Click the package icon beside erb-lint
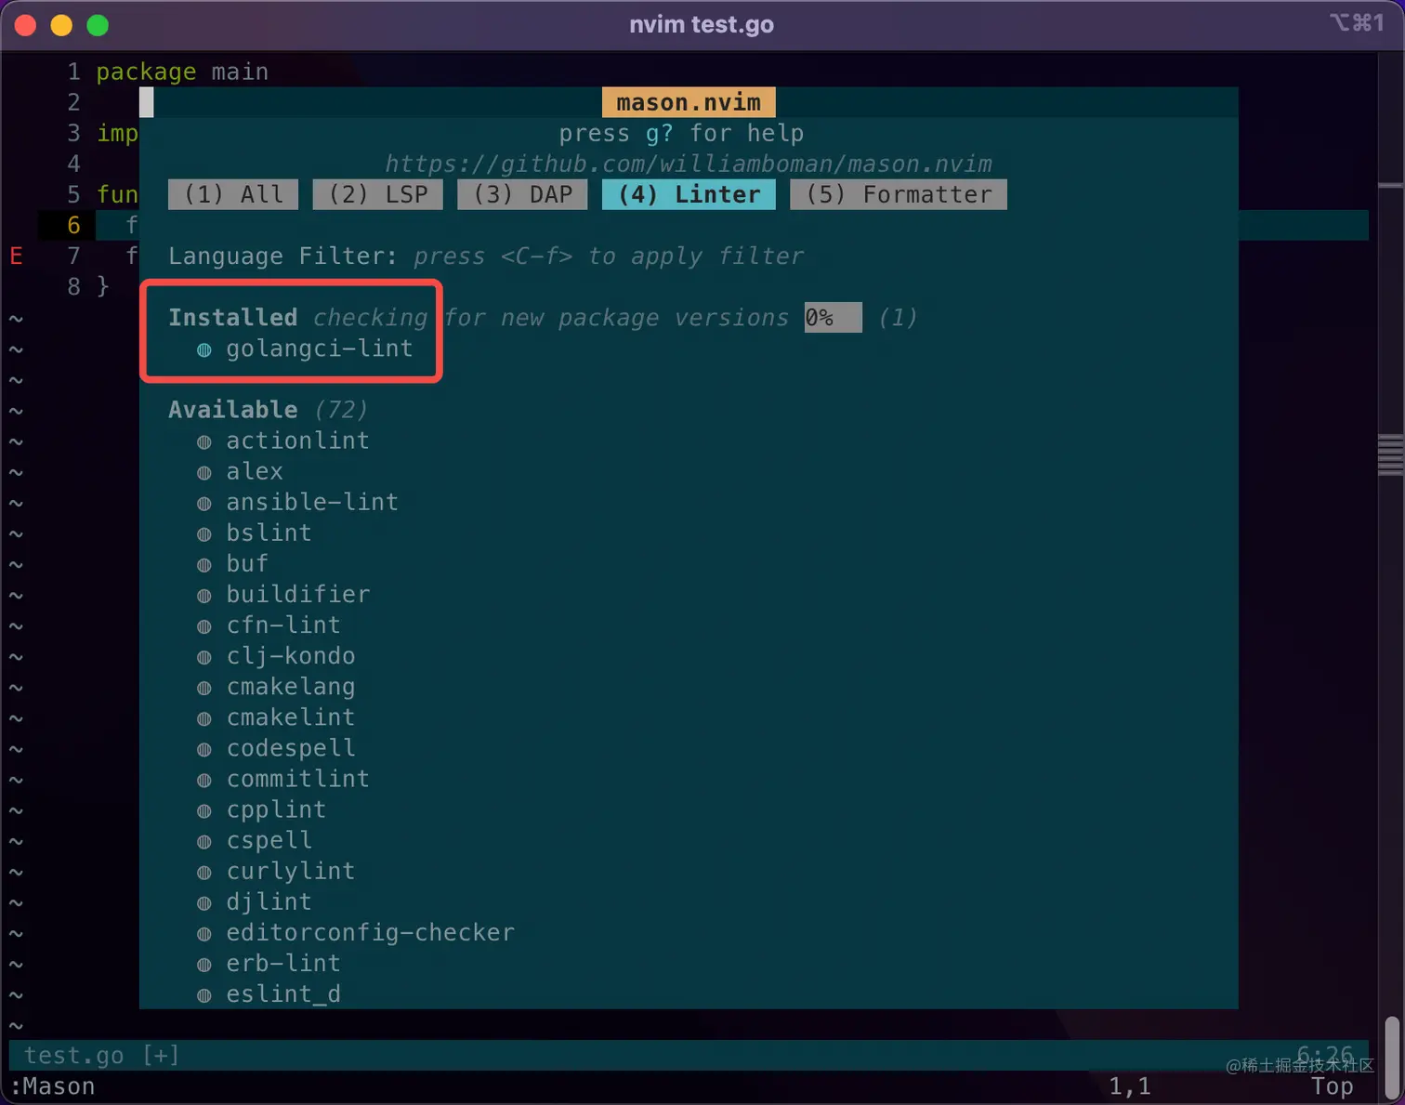This screenshot has height=1105, width=1405. 204,964
